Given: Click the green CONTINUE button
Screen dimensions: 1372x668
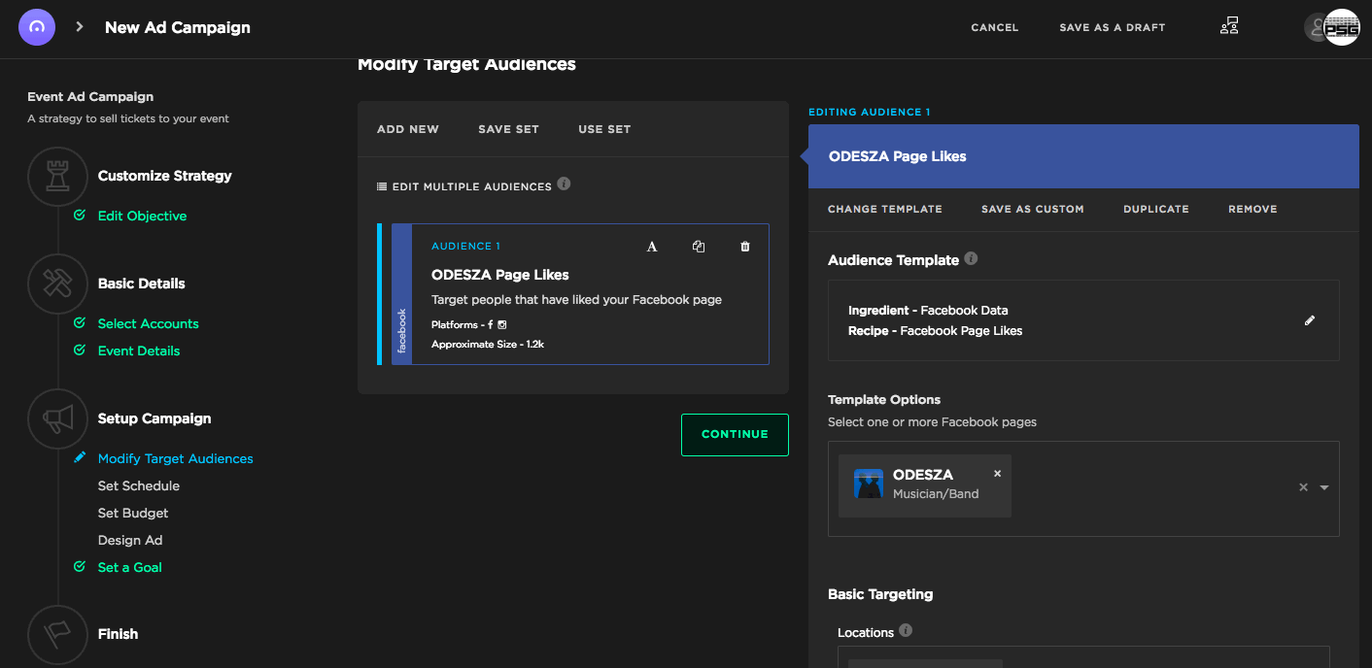Looking at the screenshot, I should [735, 434].
